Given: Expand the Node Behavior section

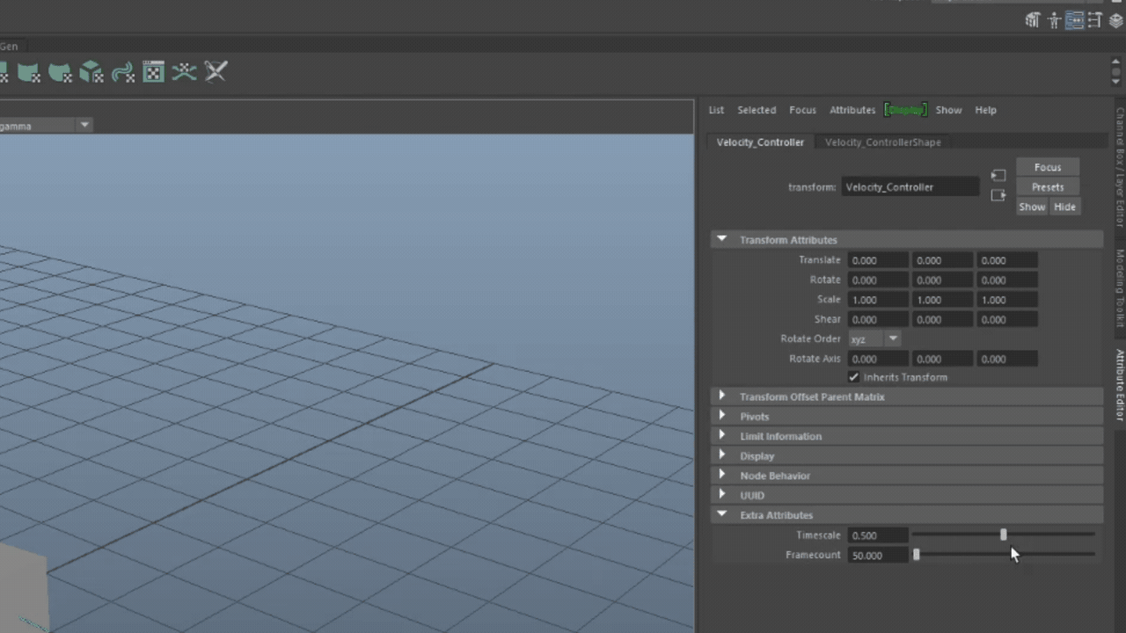Looking at the screenshot, I should (x=722, y=476).
